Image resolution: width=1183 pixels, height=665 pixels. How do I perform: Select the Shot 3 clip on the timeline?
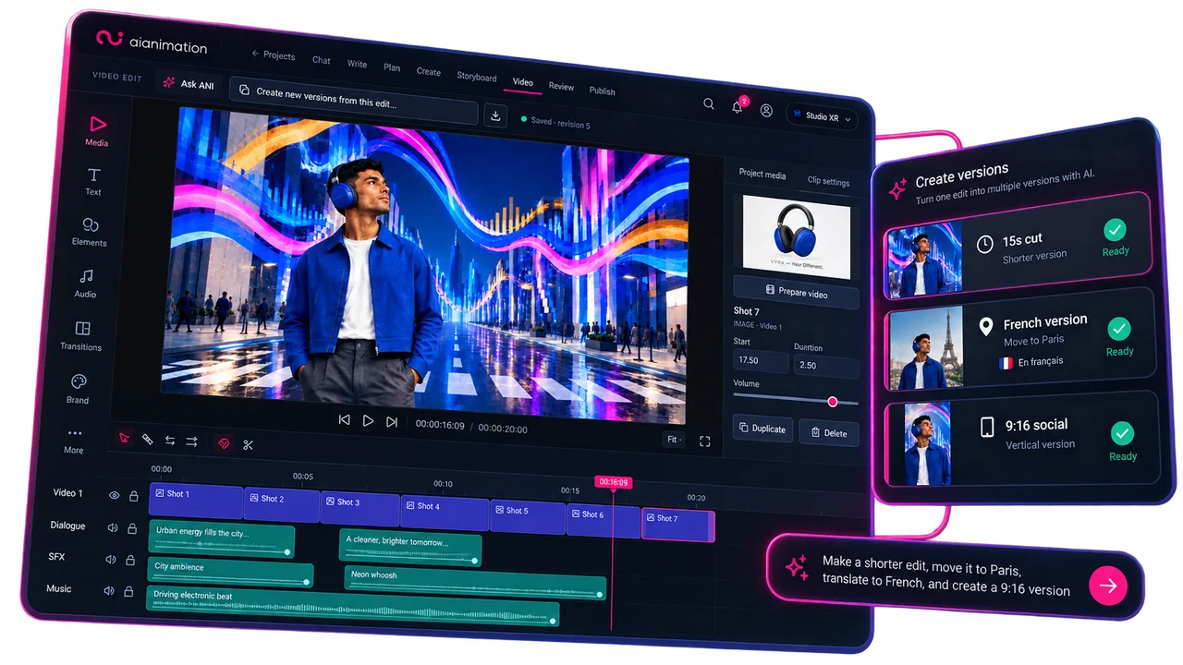click(x=360, y=507)
